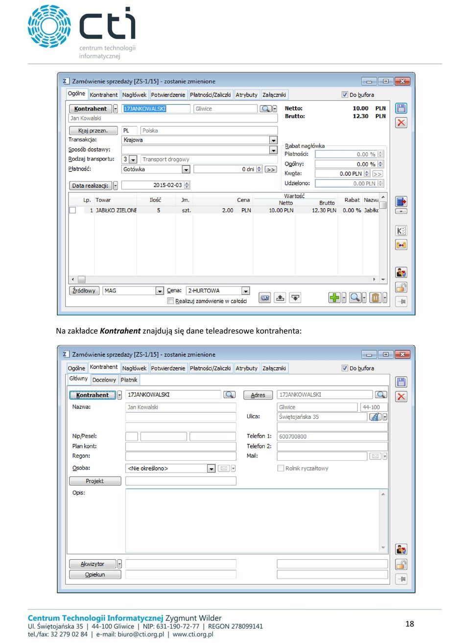Click the orange linked-documents icon right of the items table
Screen dimensions: 470x643
click(401, 244)
